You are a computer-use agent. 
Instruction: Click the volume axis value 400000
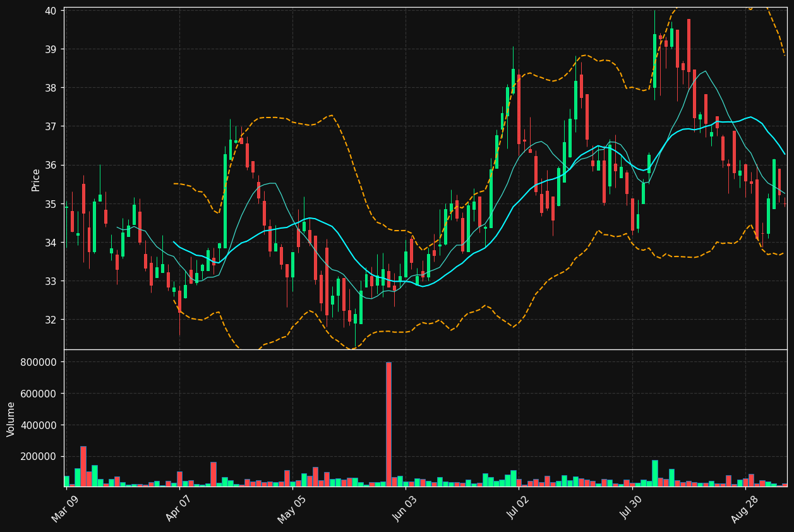coord(37,425)
